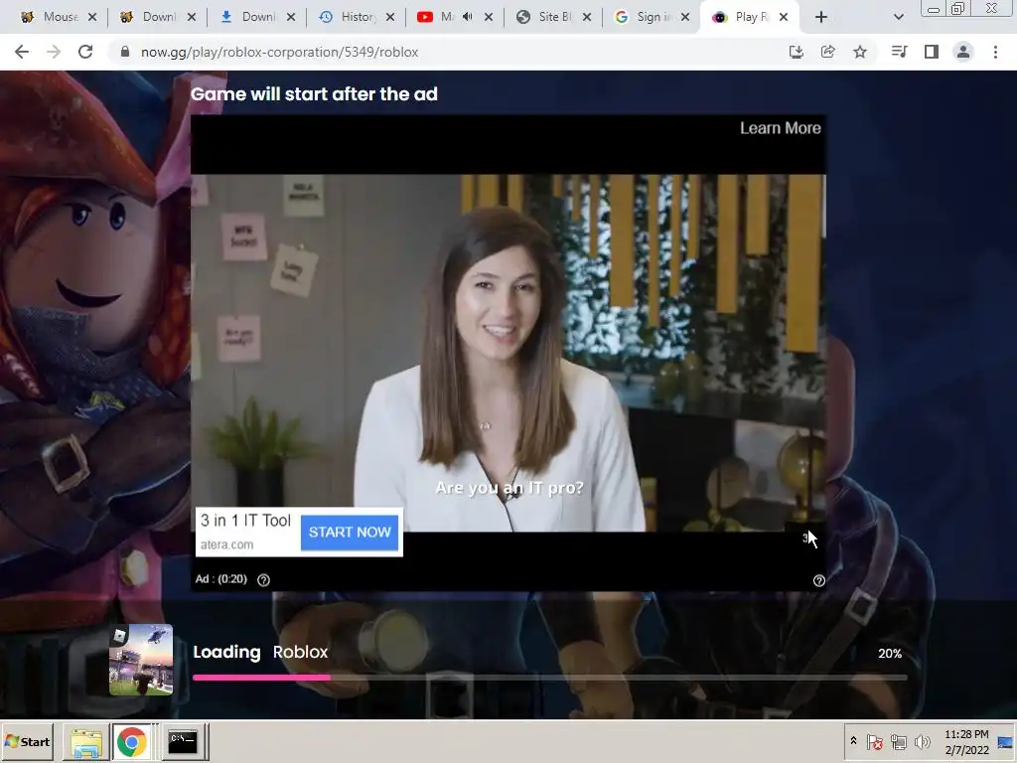Viewport: 1017px width, 763px height.
Task: Click the video ad with the presenter
Action: [x=508, y=353]
